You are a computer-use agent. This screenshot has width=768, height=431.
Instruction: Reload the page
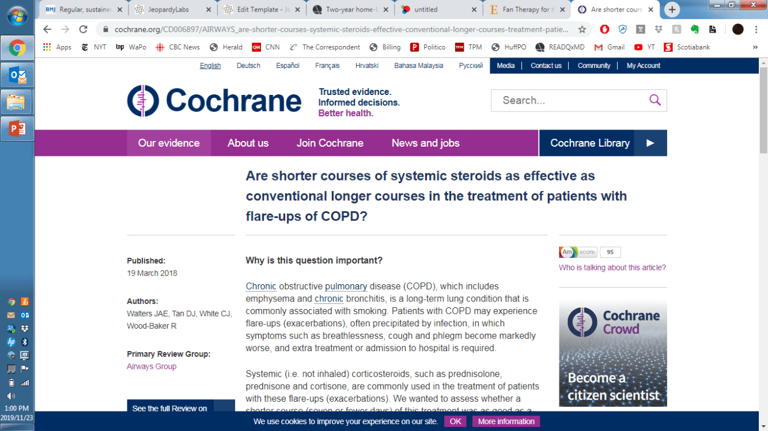[x=84, y=29]
